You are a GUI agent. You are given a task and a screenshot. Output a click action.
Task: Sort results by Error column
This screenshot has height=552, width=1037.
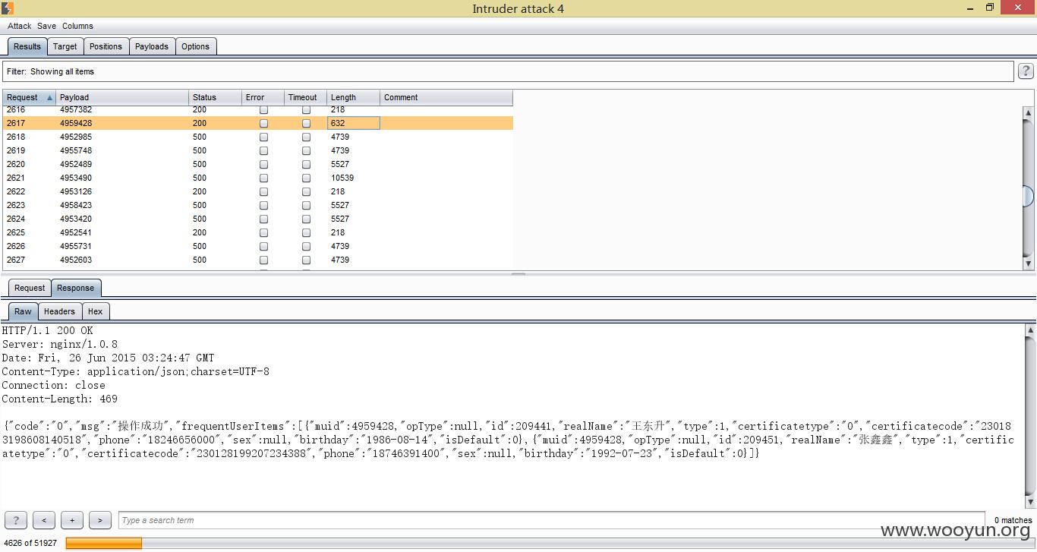263,97
